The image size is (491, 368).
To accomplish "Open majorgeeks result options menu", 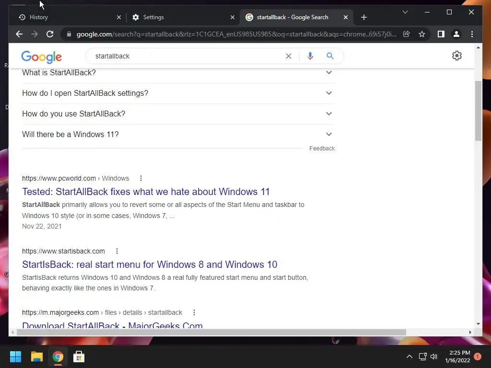I will pos(194,312).
